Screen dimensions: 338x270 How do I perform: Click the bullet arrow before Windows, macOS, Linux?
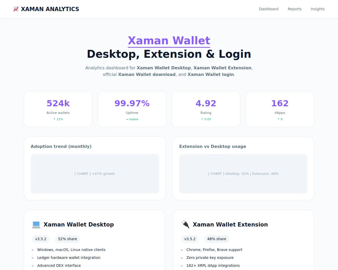pos(33,250)
